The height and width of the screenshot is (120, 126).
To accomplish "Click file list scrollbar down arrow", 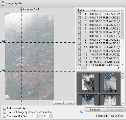I will (122, 64).
